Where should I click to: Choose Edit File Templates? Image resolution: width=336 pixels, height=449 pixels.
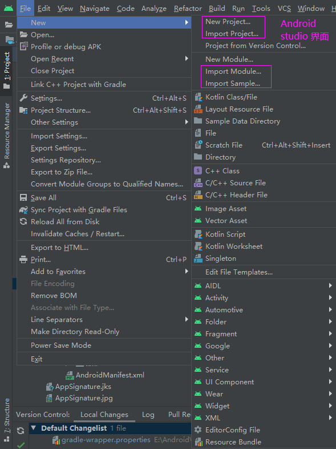239,272
